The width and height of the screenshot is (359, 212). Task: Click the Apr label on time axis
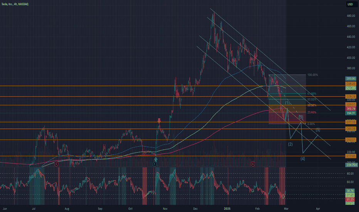click(318, 209)
